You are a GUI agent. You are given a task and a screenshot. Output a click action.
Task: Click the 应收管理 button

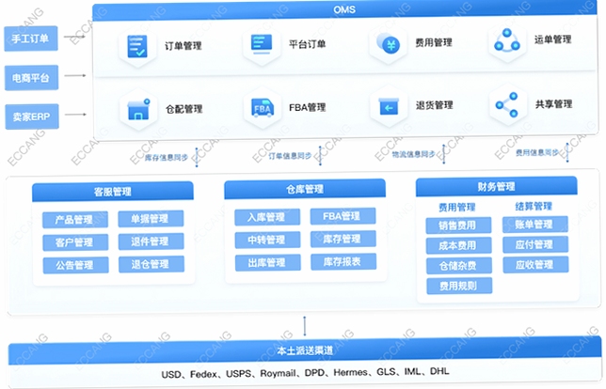(x=535, y=264)
